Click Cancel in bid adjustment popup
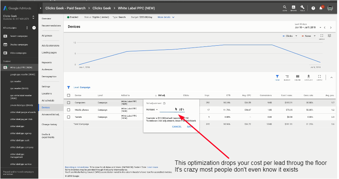This screenshot has width=339, height=179. point(177,127)
